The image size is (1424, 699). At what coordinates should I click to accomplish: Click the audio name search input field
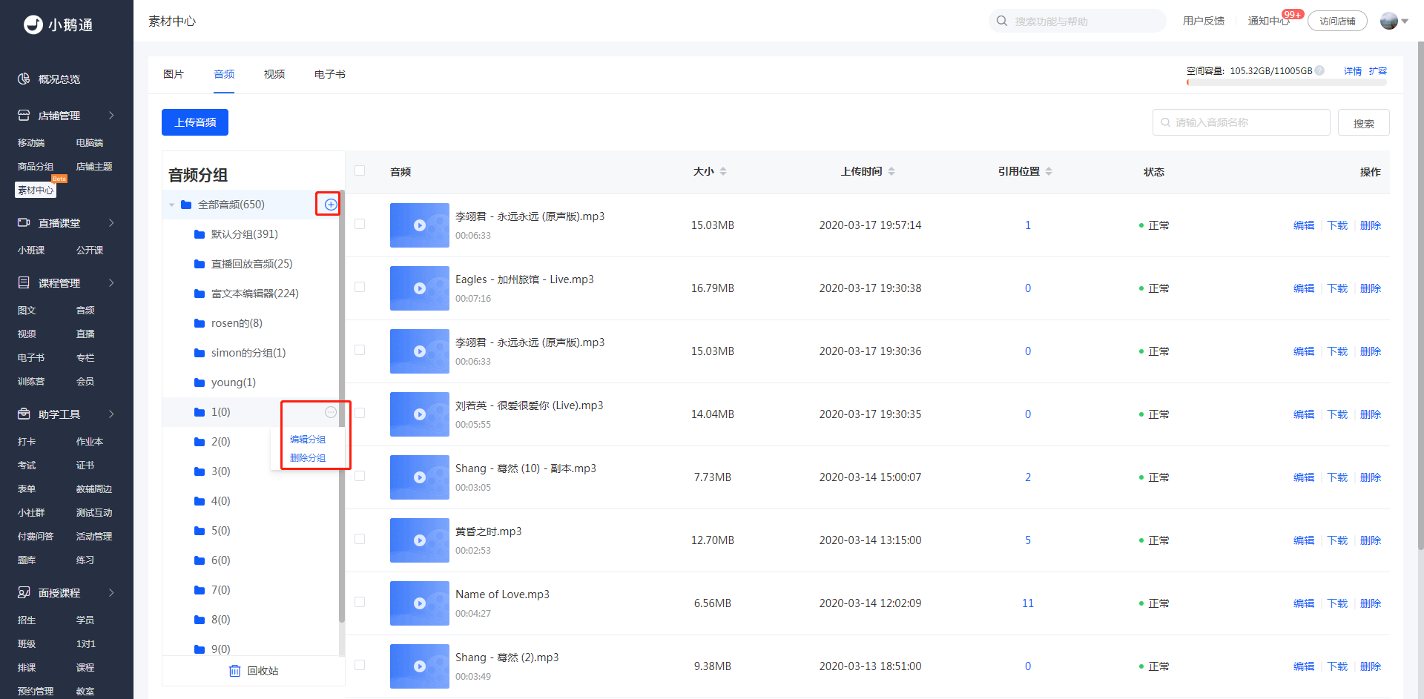tap(1242, 122)
